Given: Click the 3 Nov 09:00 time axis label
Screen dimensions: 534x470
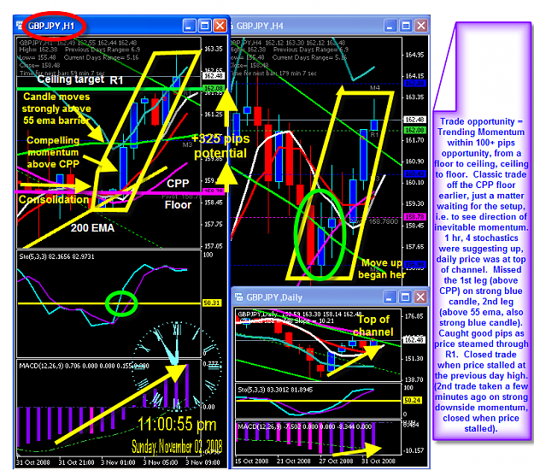Looking at the screenshot, I should (202, 462).
